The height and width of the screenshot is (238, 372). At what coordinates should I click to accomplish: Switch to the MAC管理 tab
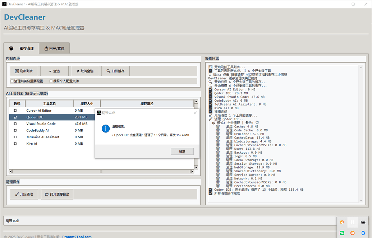point(54,48)
